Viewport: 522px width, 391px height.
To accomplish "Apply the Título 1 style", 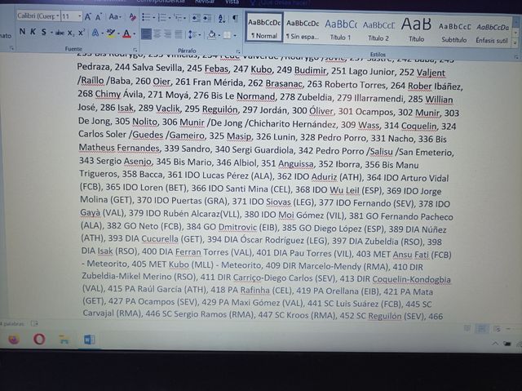I will (340, 28).
